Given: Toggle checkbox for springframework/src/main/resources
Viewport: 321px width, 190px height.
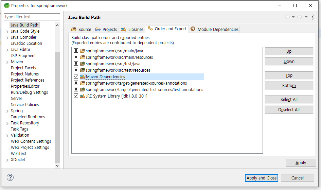Looking at the screenshot, I should click(76, 57).
